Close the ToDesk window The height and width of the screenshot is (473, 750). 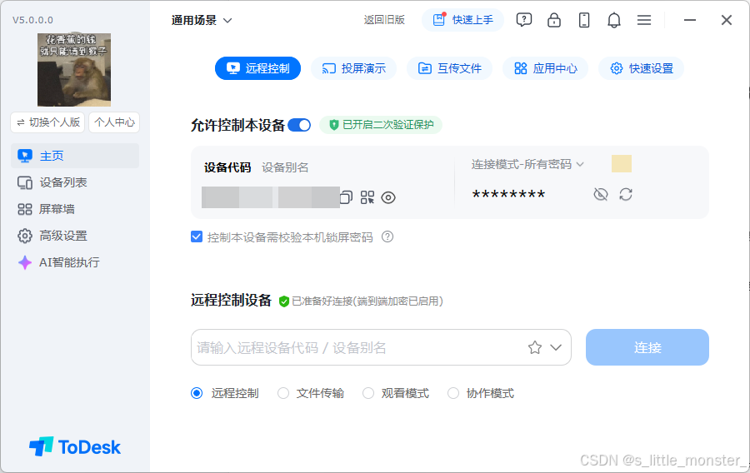click(x=727, y=20)
